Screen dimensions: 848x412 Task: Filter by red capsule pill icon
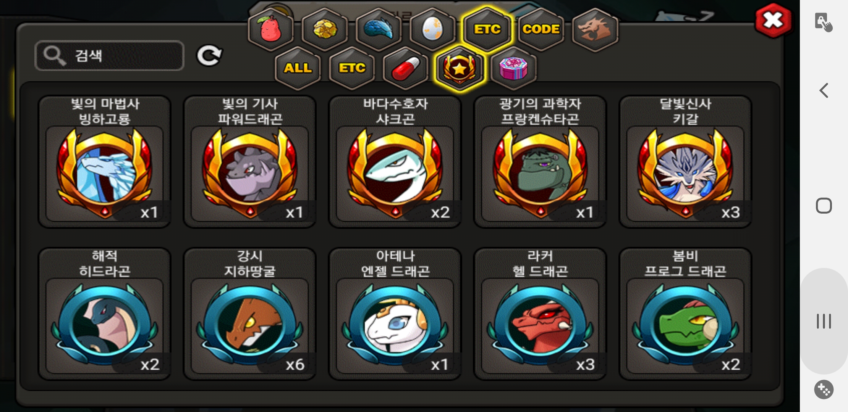[406, 68]
